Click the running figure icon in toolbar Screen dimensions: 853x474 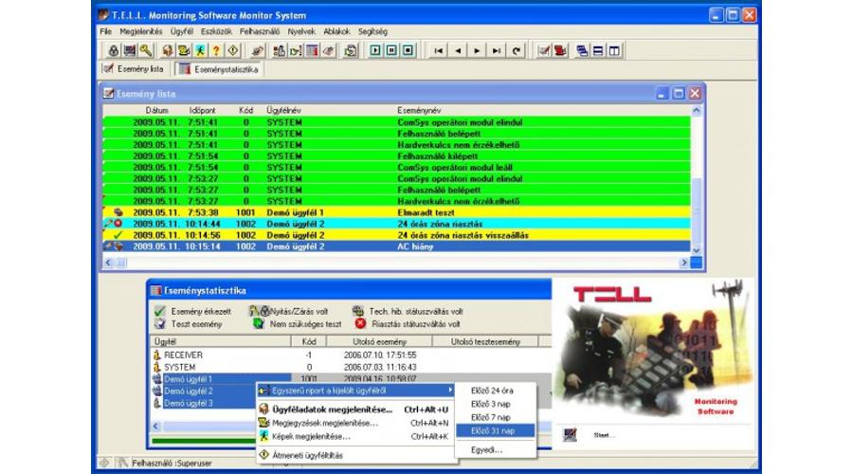[x=200, y=50]
